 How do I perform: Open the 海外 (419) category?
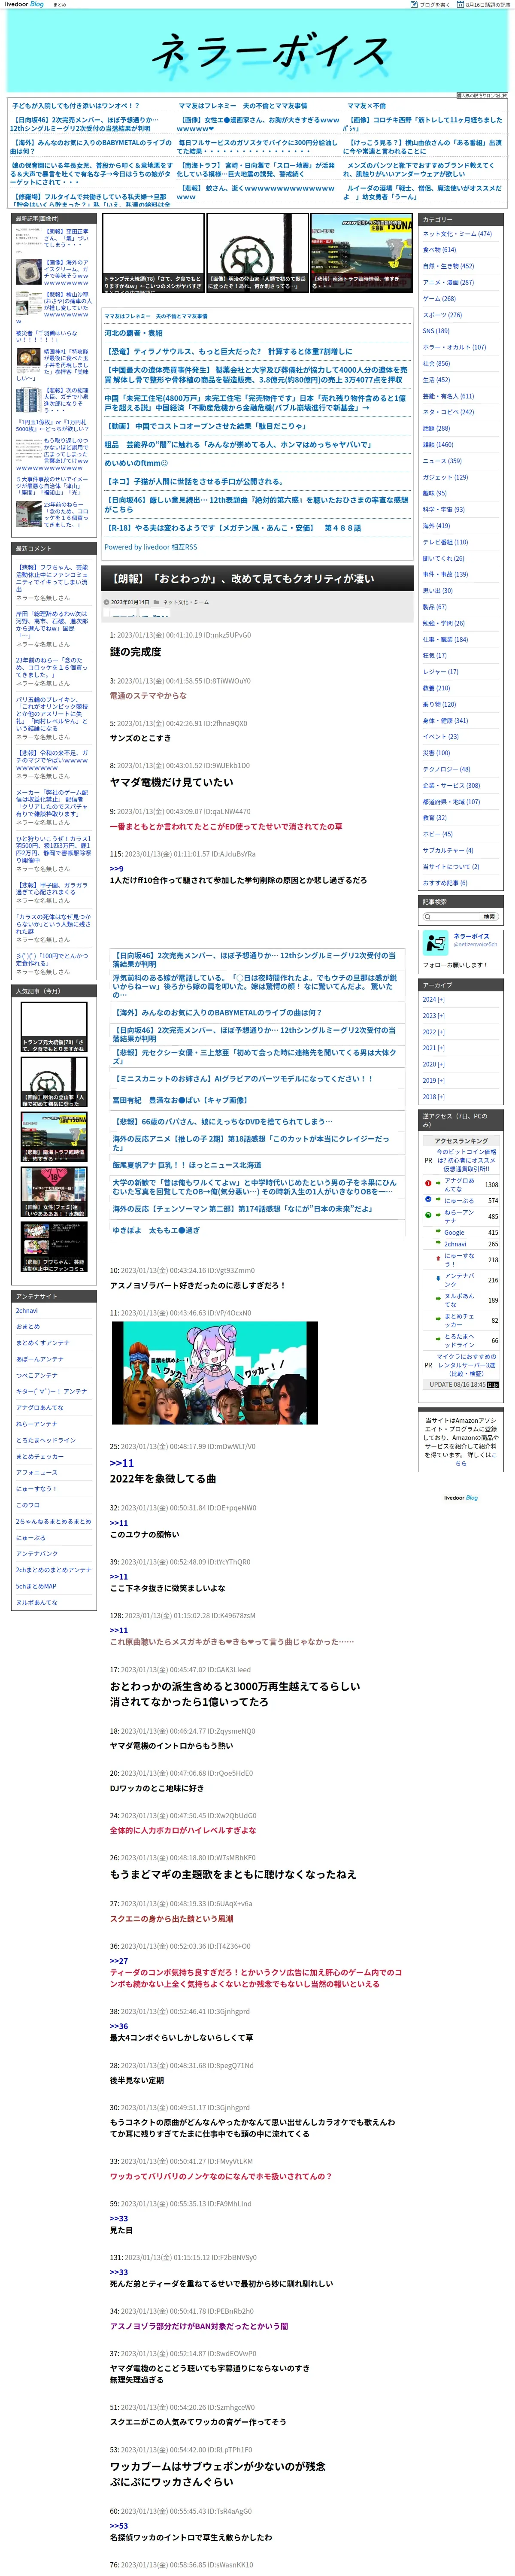[x=436, y=525]
